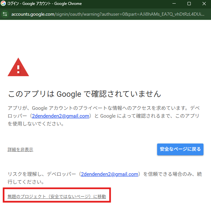Click the 安全なページに戻る button

pyautogui.click(x=180, y=149)
